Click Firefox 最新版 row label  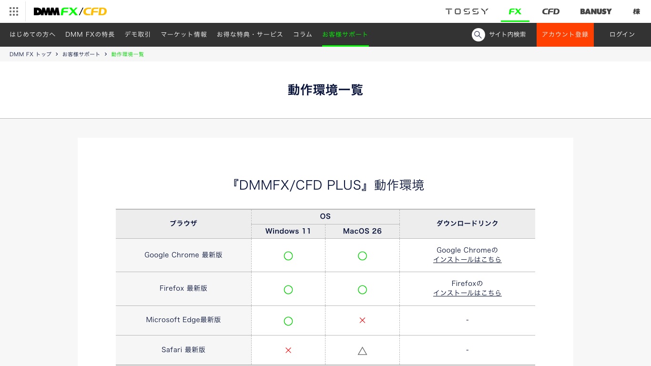pos(183,288)
